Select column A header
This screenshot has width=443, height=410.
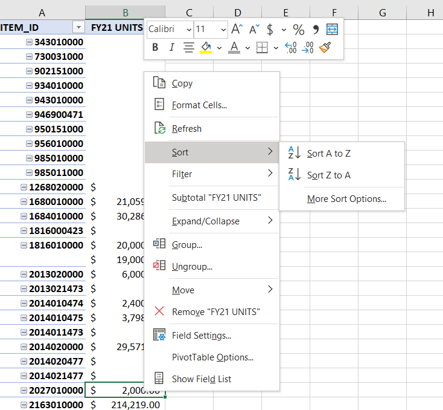click(x=42, y=13)
